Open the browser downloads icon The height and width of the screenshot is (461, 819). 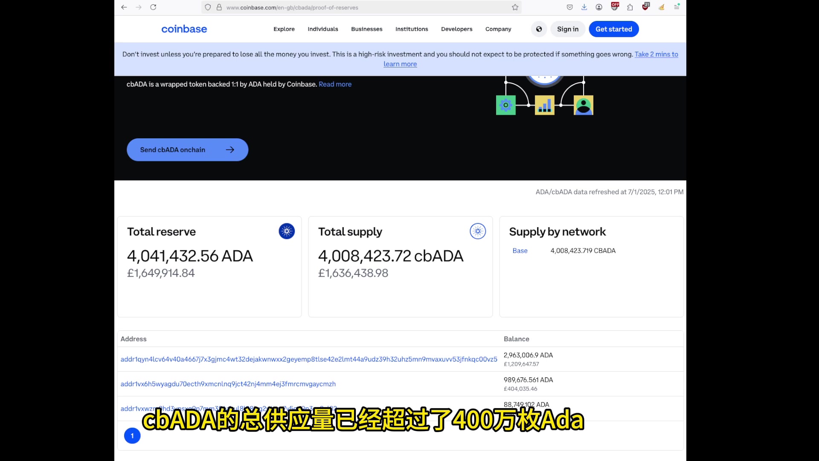584,7
